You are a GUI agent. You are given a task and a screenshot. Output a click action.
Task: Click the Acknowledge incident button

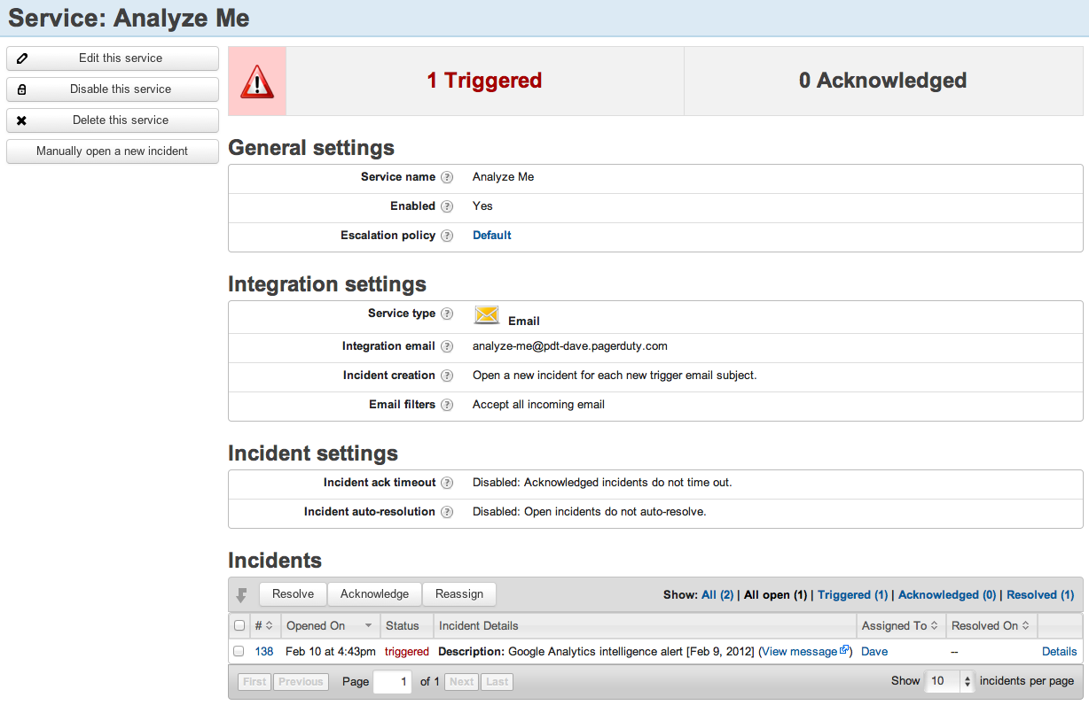click(x=374, y=594)
